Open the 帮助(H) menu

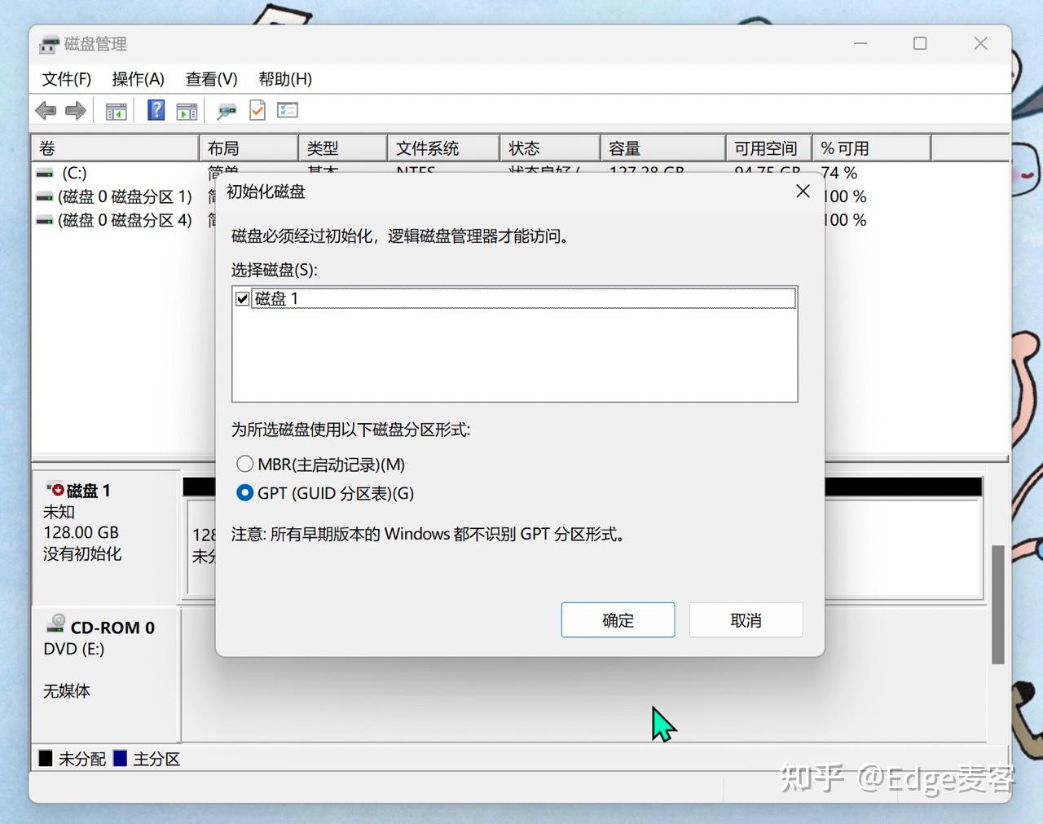pyautogui.click(x=283, y=79)
